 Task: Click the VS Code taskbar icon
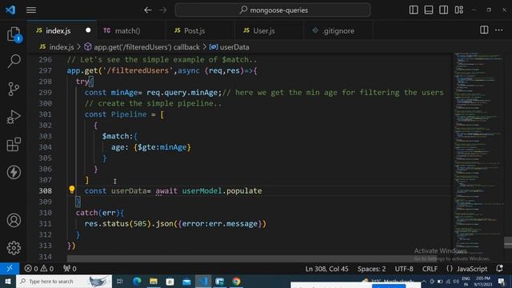tap(203, 281)
